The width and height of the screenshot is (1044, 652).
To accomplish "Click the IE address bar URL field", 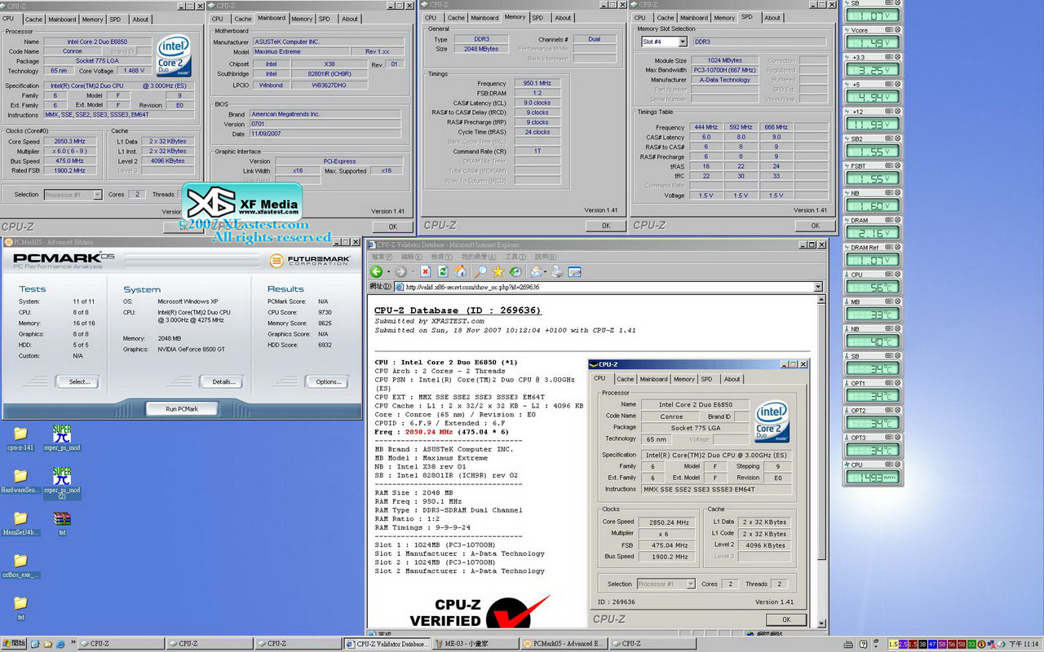I will [x=604, y=287].
